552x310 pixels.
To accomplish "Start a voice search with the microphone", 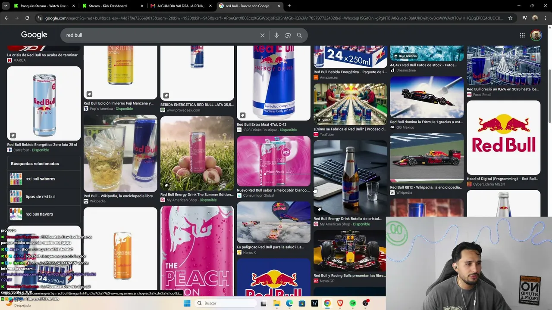I will coord(276,35).
